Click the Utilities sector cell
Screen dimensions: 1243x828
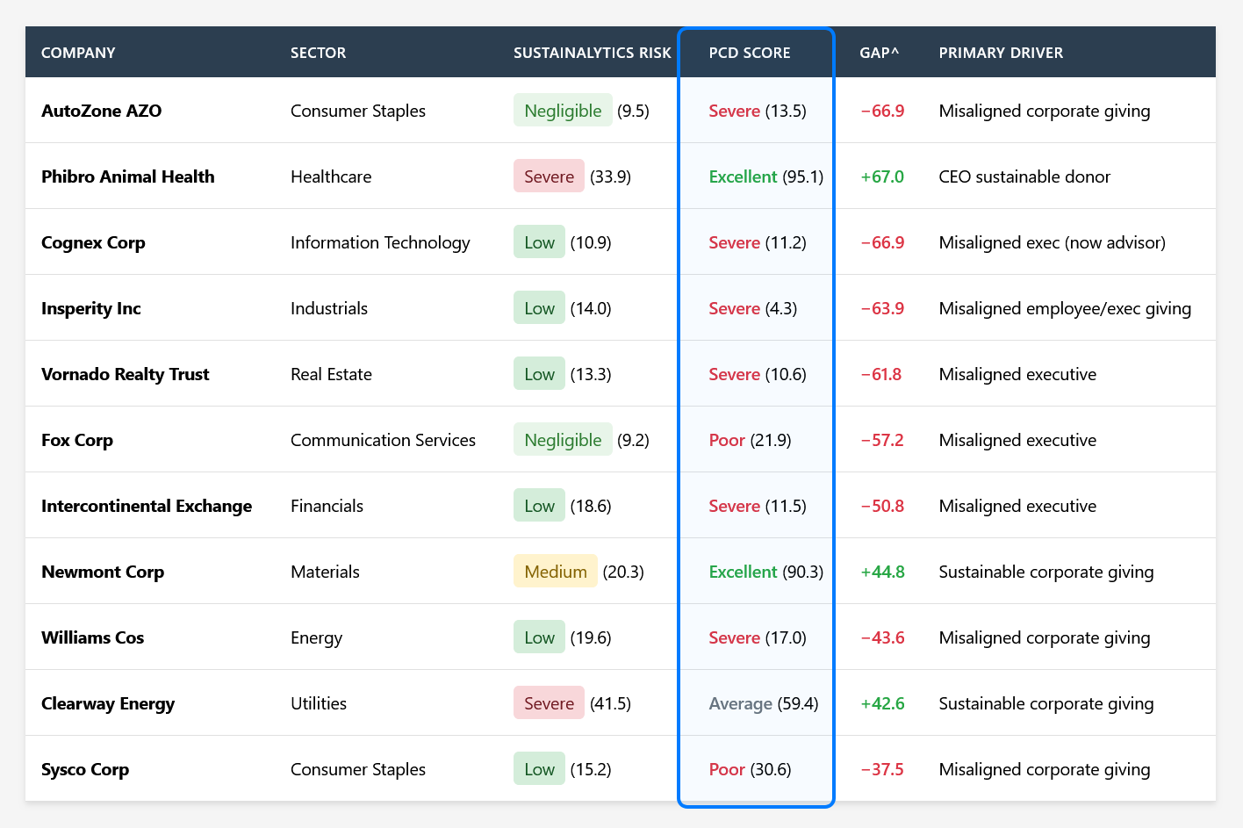pyautogui.click(x=319, y=703)
